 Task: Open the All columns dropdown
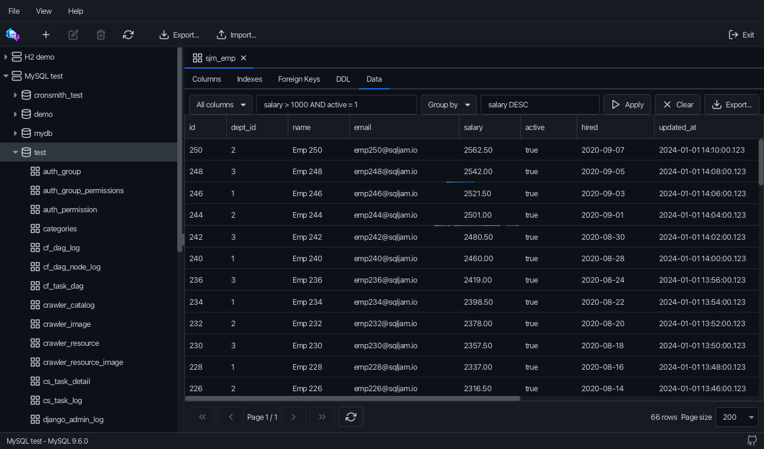click(221, 104)
